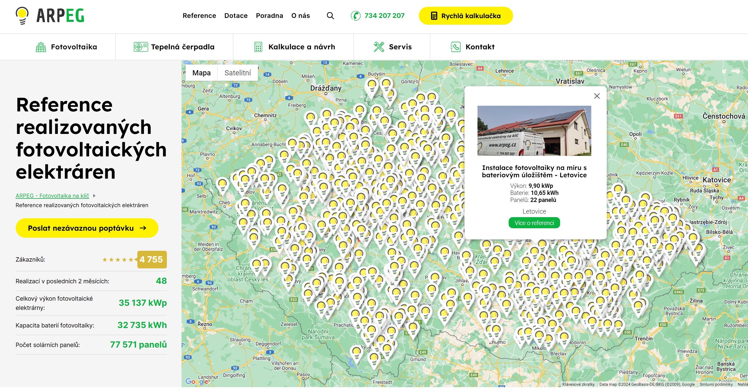Image resolution: width=748 pixels, height=392 pixels.
Task: Click the Čenstochová label on map
Action: click(724, 116)
